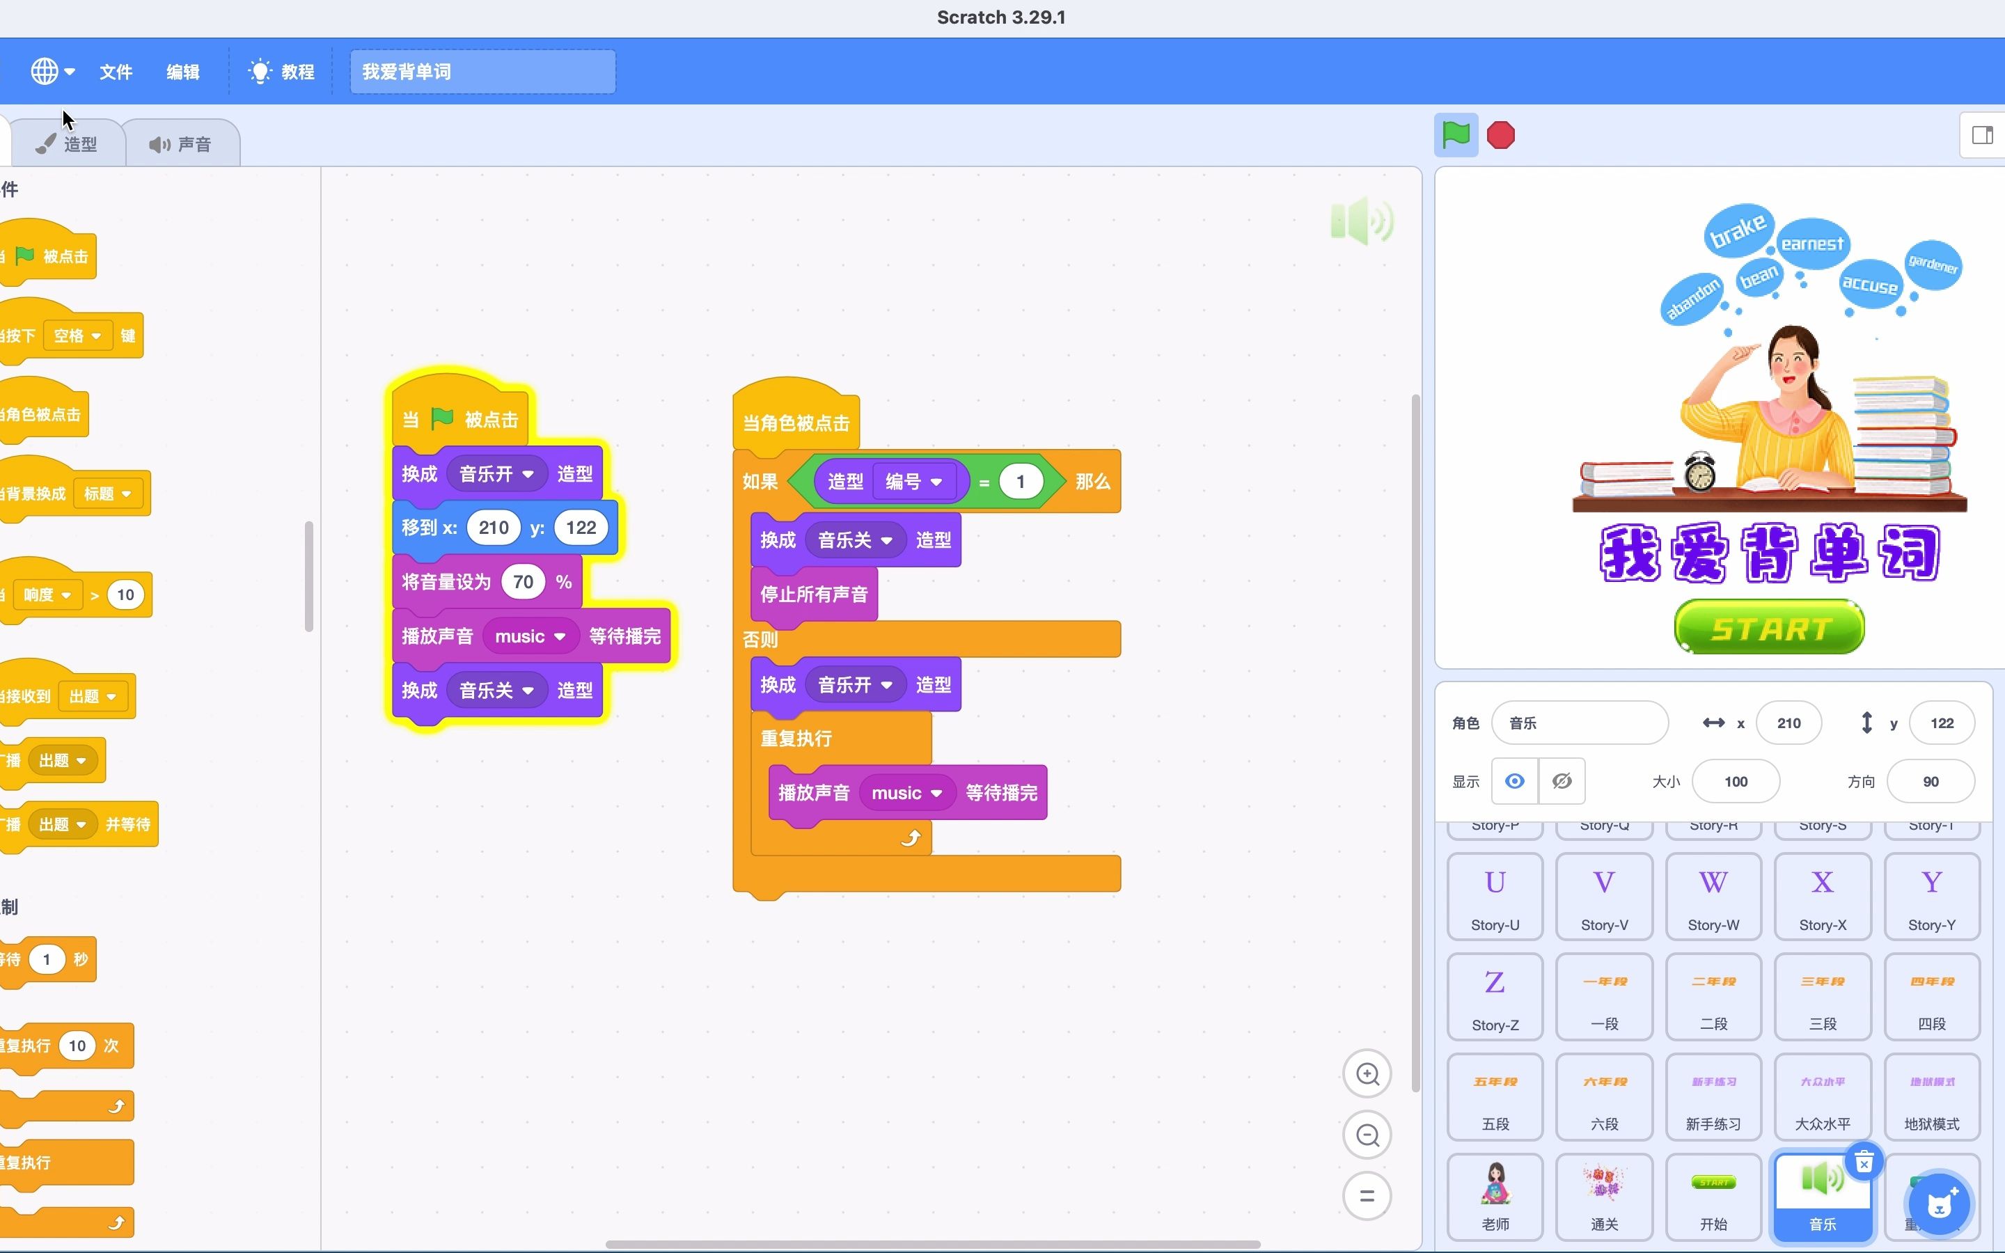Switch to the 声音 sounds tab
Image resolution: width=2005 pixels, height=1253 pixels.
182,144
